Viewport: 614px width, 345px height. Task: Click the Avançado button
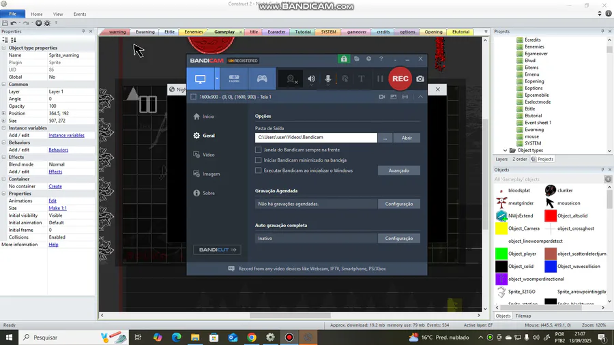pyautogui.click(x=398, y=170)
